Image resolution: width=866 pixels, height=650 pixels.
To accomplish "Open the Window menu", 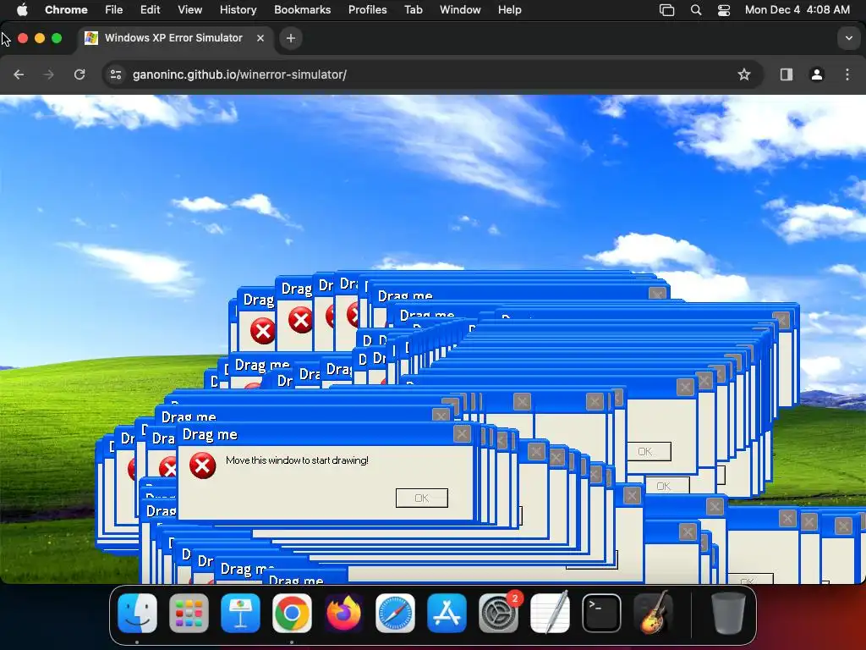I will coord(460,10).
